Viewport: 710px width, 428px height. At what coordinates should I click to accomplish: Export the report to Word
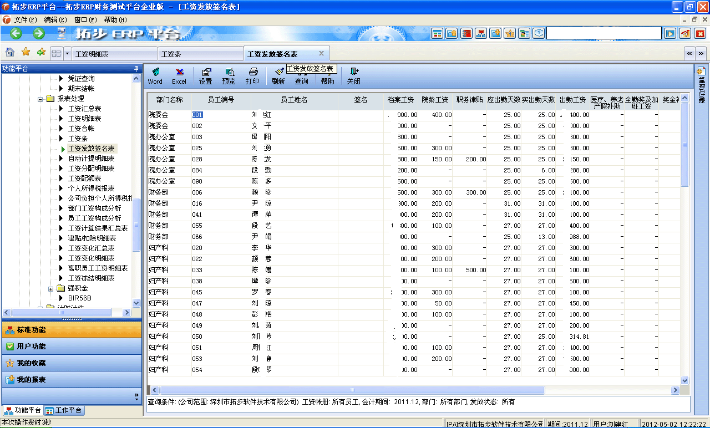155,76
